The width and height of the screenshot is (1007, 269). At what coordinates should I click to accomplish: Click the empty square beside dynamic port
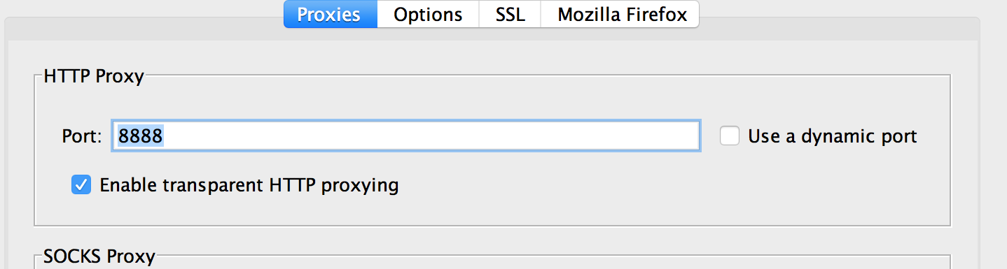(x=730, y=136)
